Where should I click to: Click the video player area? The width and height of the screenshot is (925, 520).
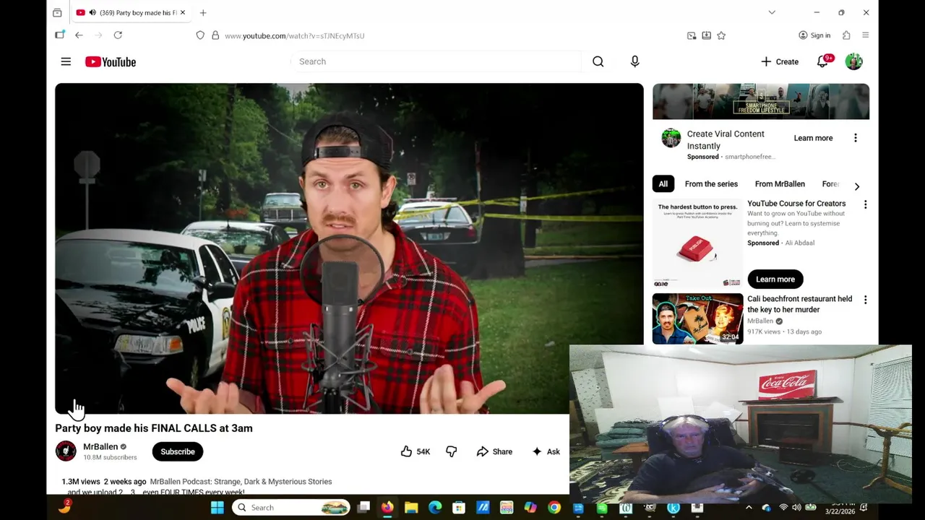pyautogui.click(x=349, y=248)
